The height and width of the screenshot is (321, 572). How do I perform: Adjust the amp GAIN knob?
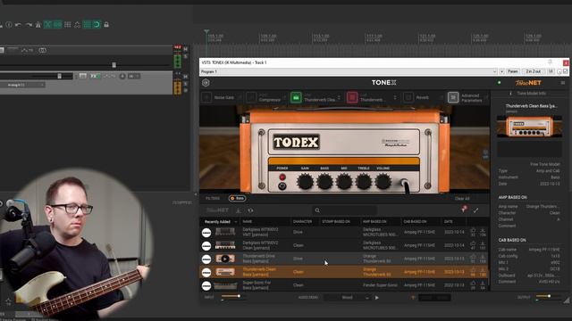point(305,181)
